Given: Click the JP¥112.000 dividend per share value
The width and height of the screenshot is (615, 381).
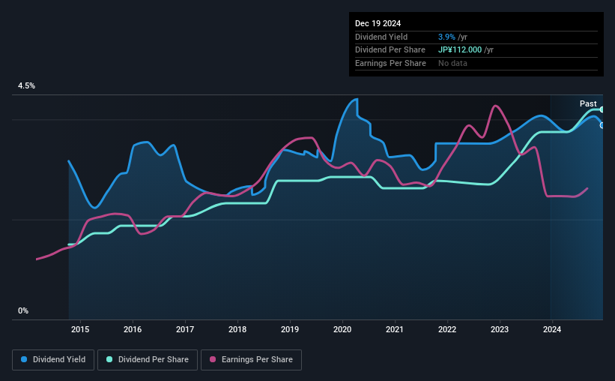Looking at the screenshot, I should 460,50.
